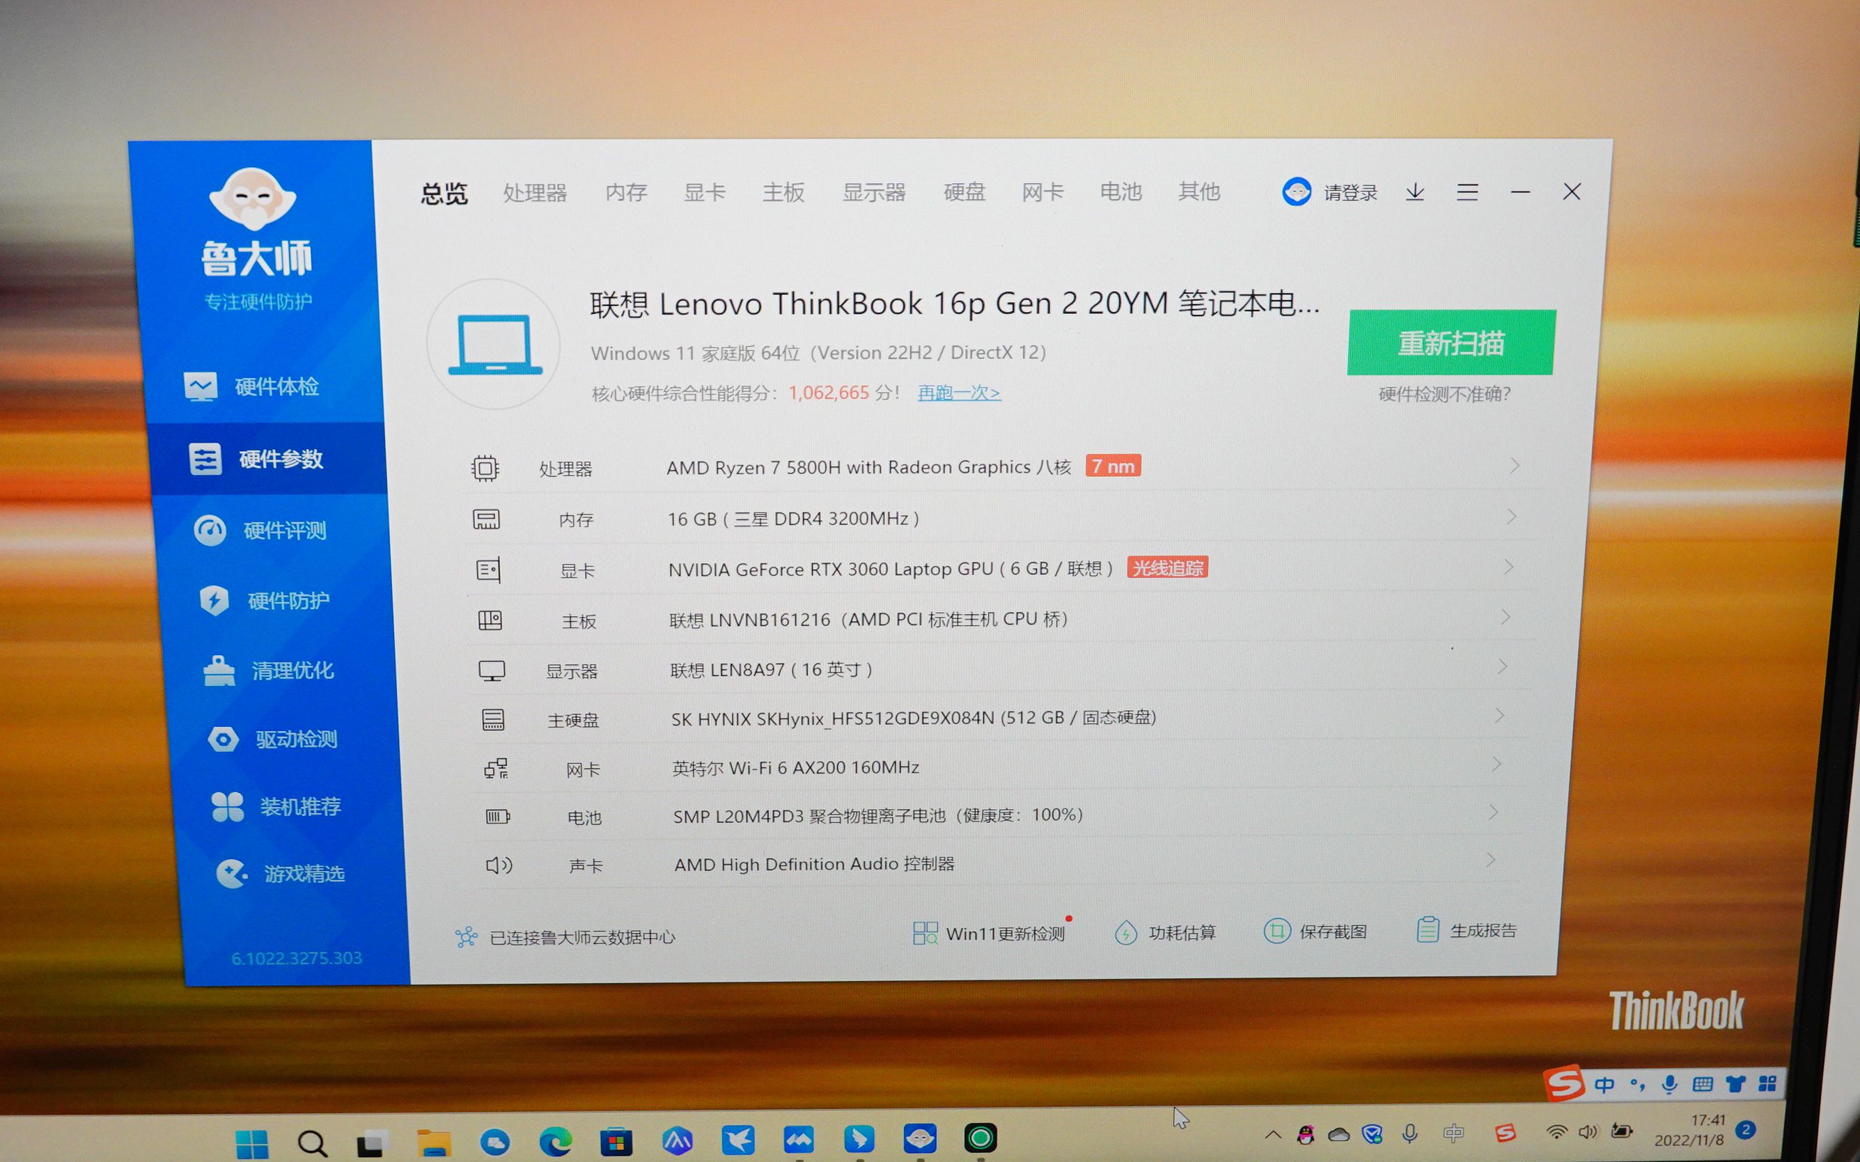Open 装机推荐 recommendations section
Image resolution: width=1860 pixels, height=1162 pixels.
276,807
